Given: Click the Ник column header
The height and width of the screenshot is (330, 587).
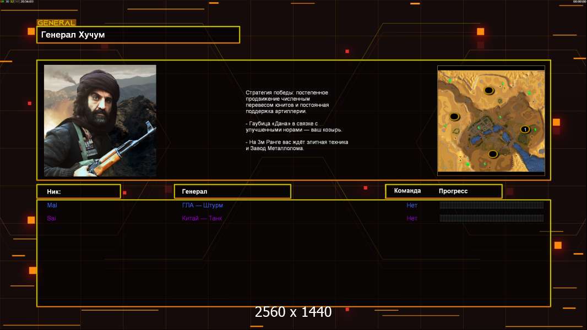Looking at the screenshot, I should pyautogui.click(x=78, y=191).
